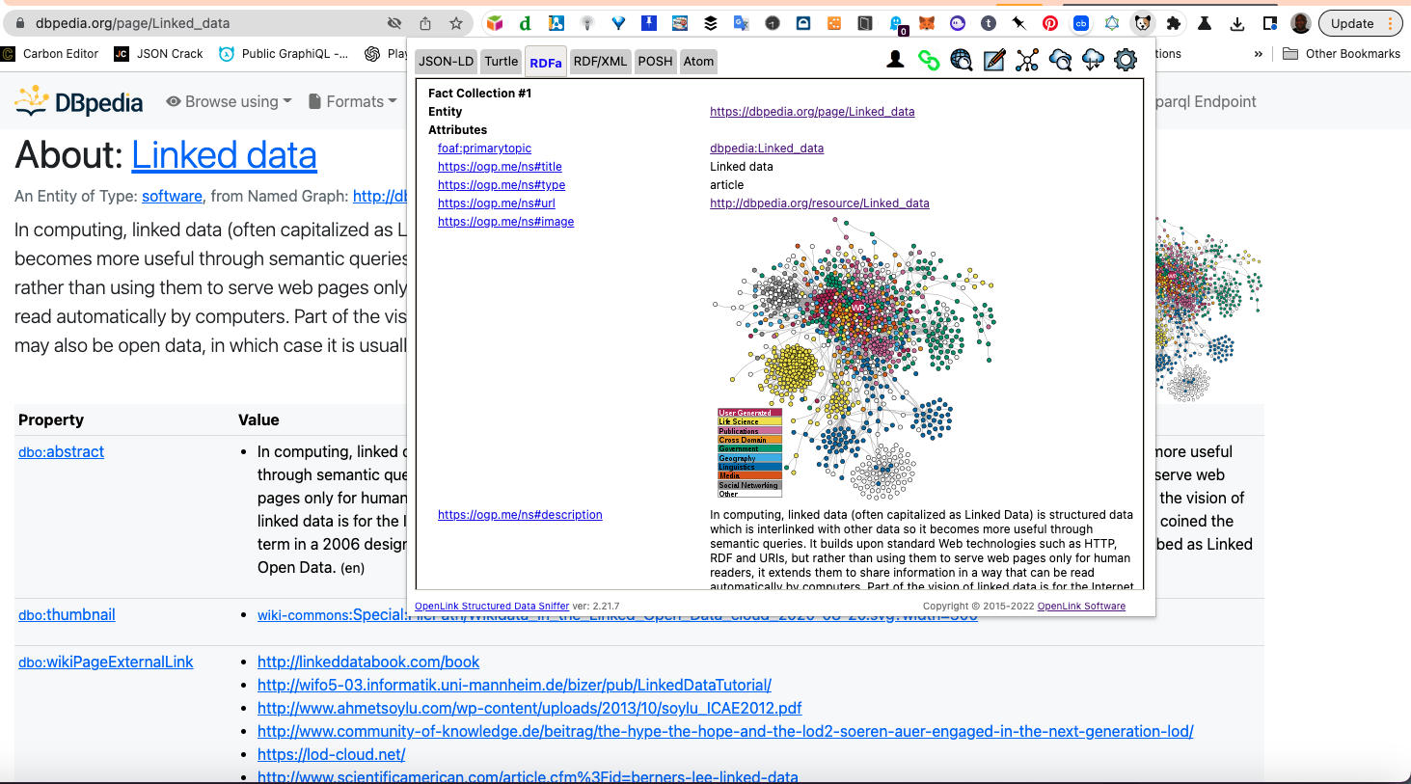Screen dimensions: 1411x784
Task: Open the ogp.me/ns#image link
Action: click(x=505, y=222)
